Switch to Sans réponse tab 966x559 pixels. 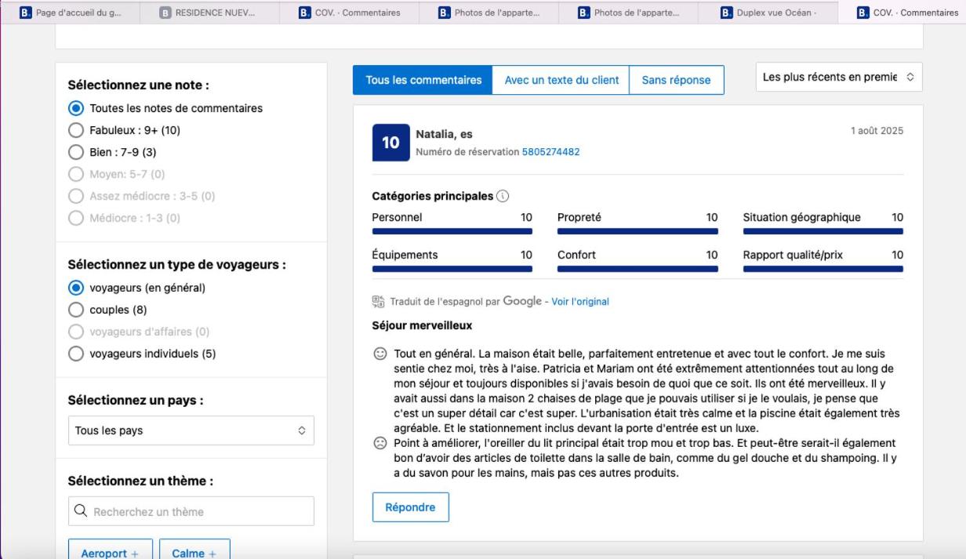click(675, 80)
